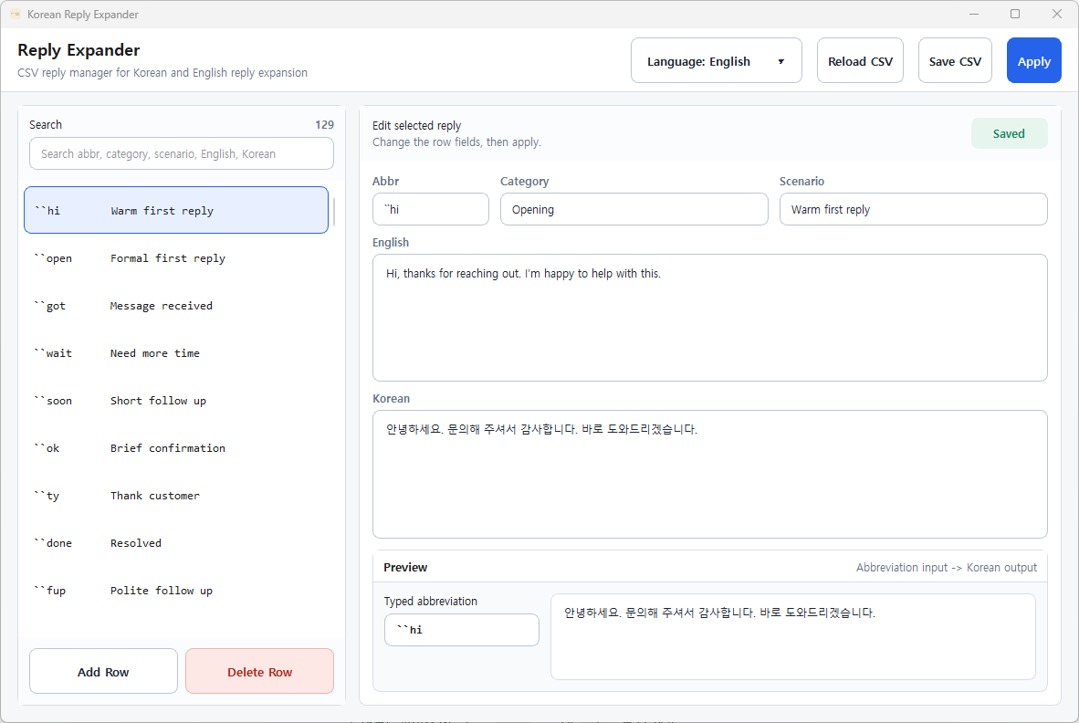Close the Korean Reply Expander window
Viewport: 1079px width, 723px height.
1057,14
